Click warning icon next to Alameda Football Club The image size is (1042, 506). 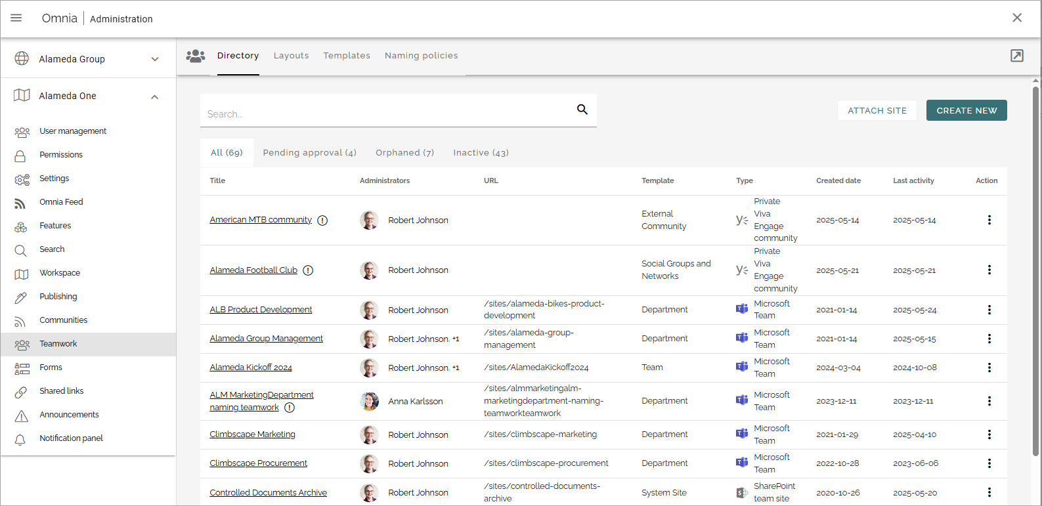(308, 270)
